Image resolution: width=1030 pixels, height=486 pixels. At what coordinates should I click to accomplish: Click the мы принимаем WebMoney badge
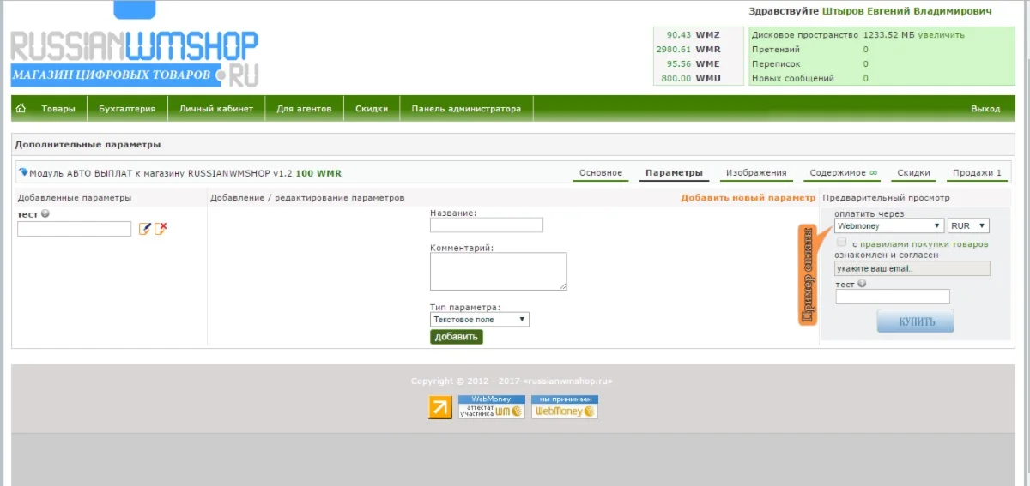point(564,406)
